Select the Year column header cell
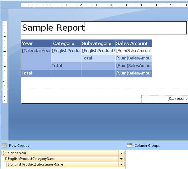 36,44
